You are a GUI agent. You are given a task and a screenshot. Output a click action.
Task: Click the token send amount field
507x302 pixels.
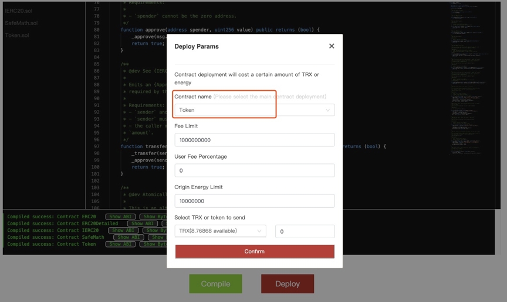click(x=305, y=231)
